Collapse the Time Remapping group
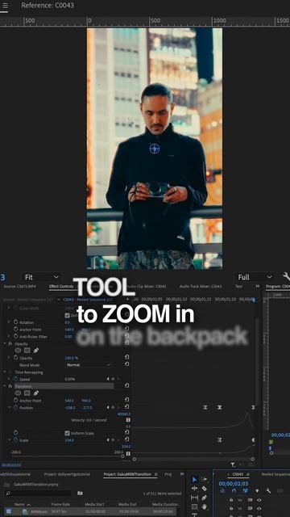Screen dimensions: 290x517 [5, 372]
